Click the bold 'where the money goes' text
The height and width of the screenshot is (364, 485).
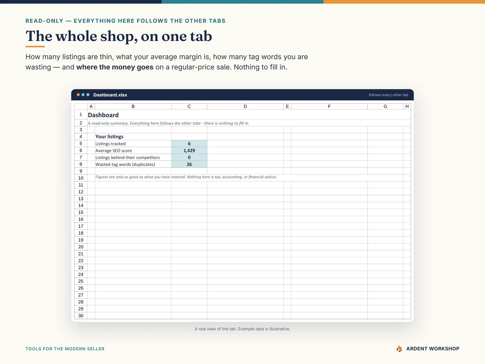click(x=115, y=67)
